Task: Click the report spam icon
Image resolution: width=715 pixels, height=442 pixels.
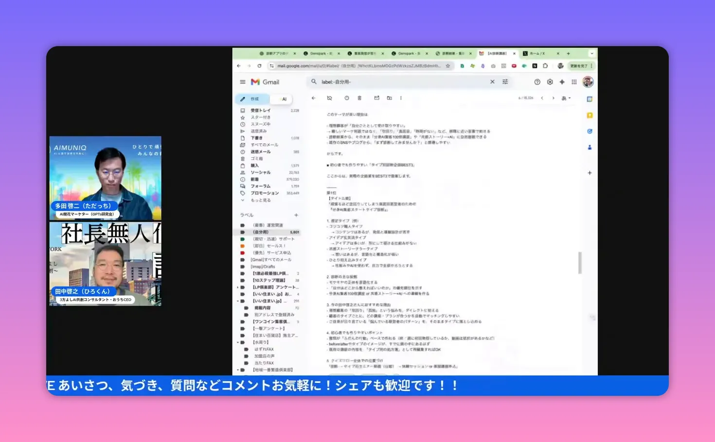Action: [330, 98]
